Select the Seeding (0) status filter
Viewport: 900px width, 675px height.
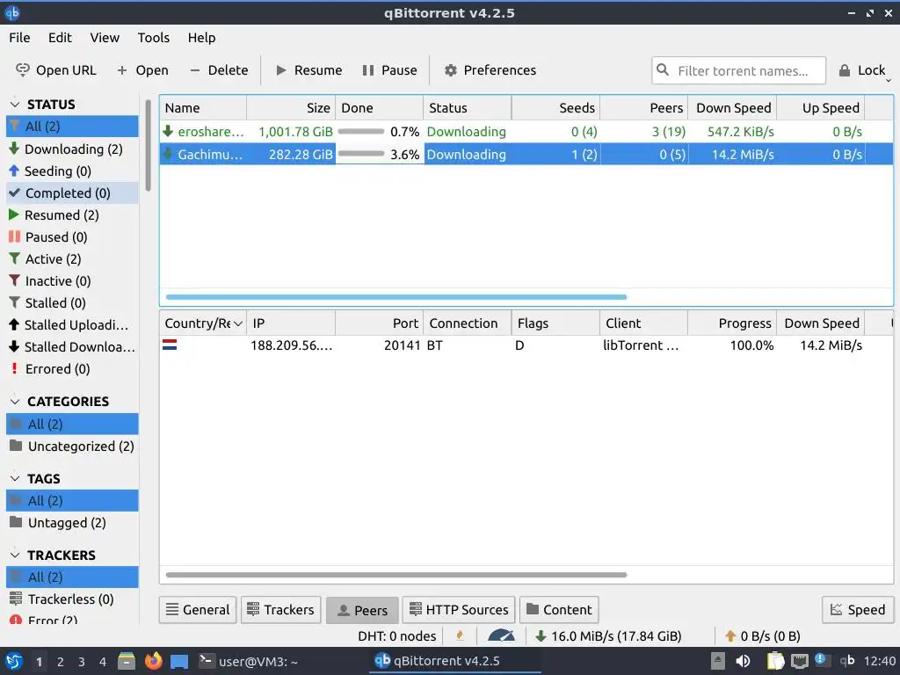(72, 171)
